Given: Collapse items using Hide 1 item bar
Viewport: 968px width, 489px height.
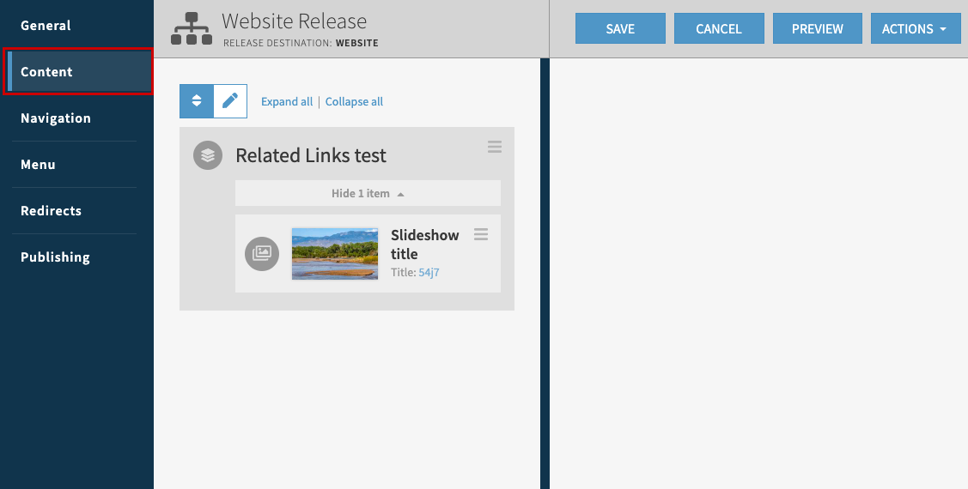Looking at the screenshot, I should pos(368,193).
